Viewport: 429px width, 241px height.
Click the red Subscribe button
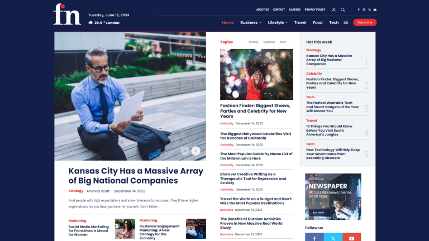click(x=365, y=22)
